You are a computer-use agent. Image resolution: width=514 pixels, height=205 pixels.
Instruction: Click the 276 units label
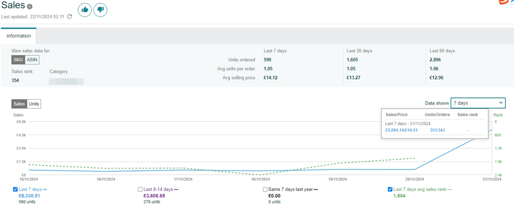point(152,202)
